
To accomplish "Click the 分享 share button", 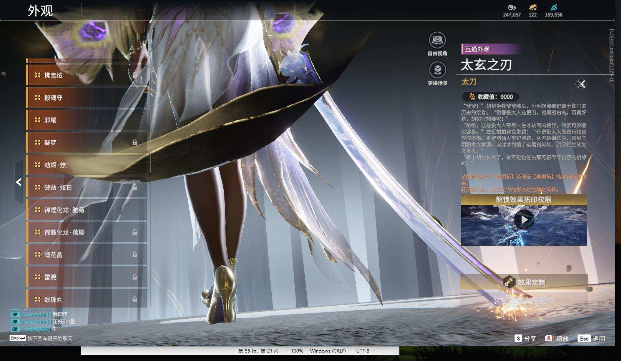I will tap(525, 339).
